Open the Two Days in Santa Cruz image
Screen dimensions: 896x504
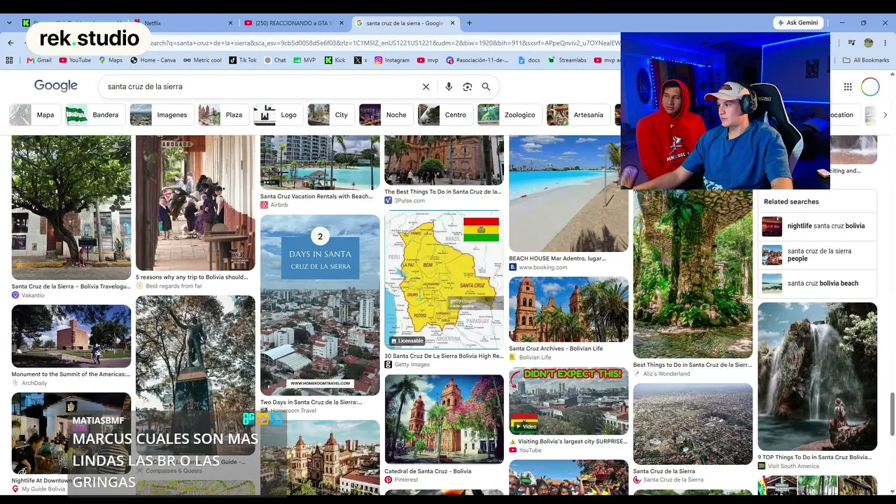pyautogui.click(x=320, y=305)
